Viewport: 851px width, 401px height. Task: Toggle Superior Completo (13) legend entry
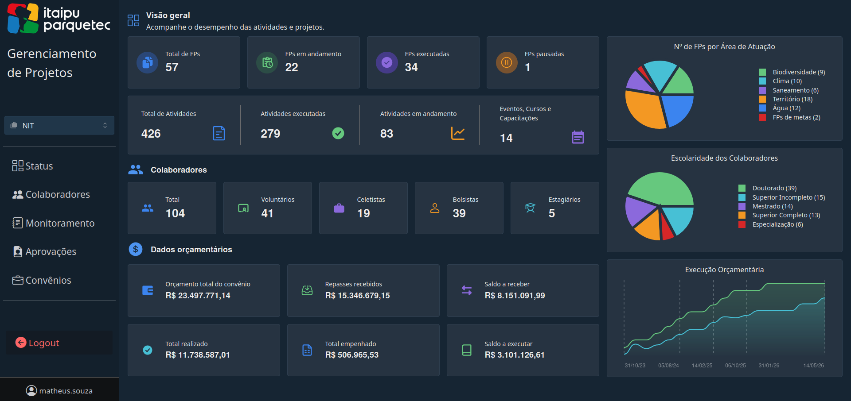point(779,215)
